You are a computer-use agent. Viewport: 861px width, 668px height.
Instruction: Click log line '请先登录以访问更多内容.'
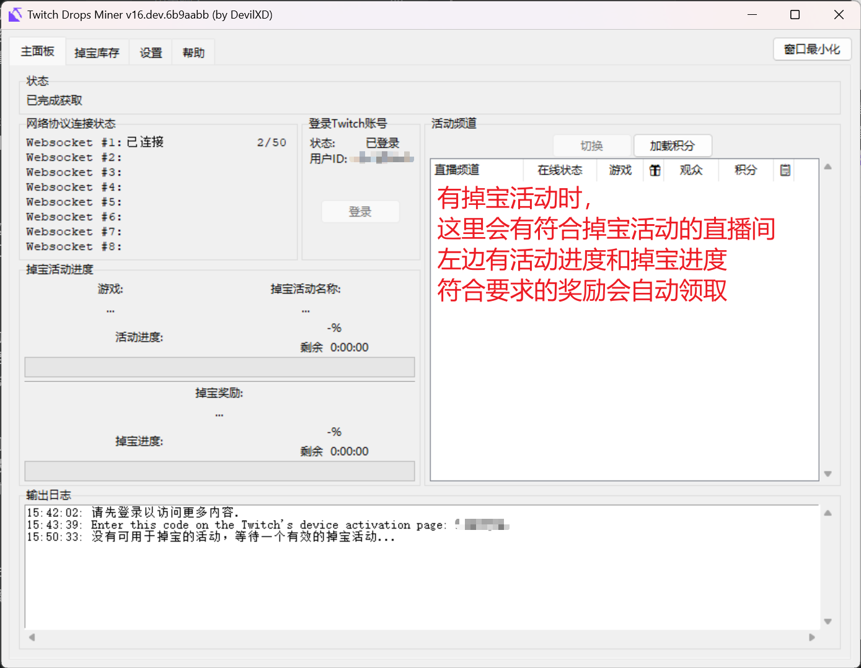(133, 512)
